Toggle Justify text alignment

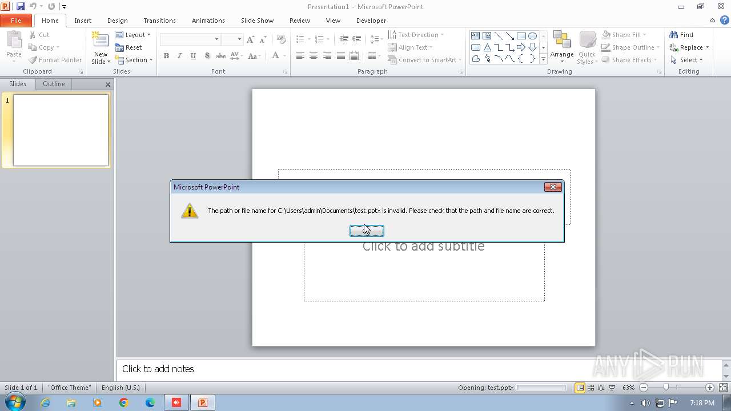click(341, 56)
